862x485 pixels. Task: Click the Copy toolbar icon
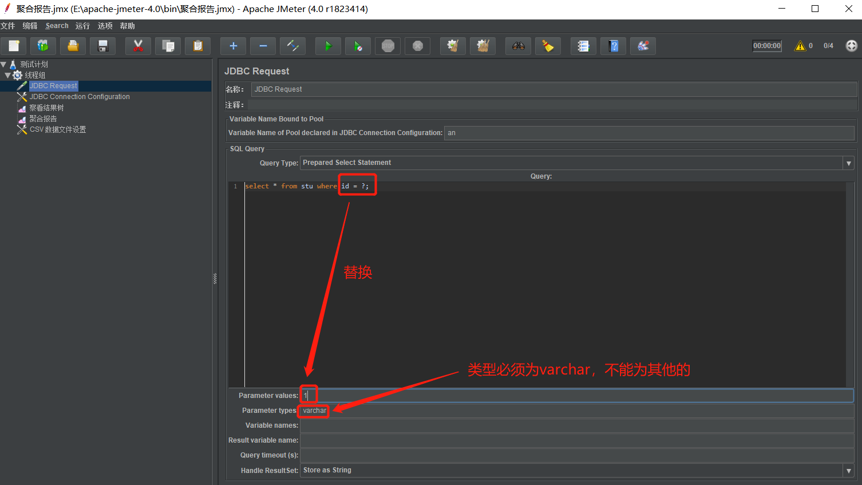point(168,46)
